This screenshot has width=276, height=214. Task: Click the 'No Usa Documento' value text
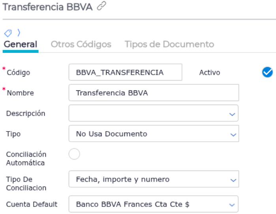click(x=111, y=134)
